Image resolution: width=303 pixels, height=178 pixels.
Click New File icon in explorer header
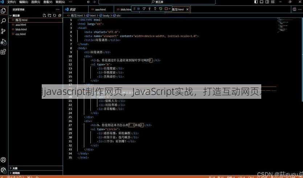point(44,16)
